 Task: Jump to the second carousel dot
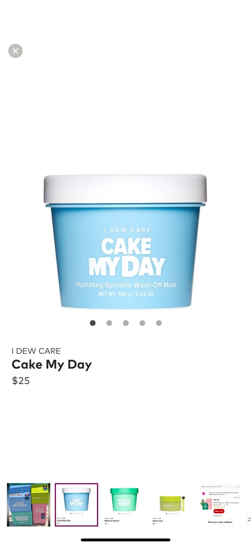[109, 323]
